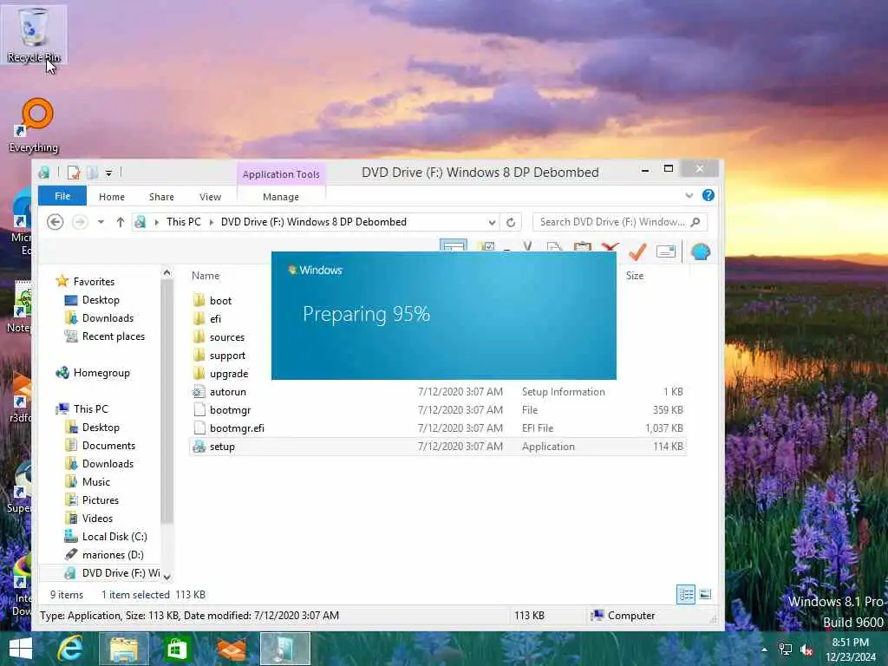Select This PC in the navigation pane
The width and height of the screenshot is (888, 666).
pos(82,409)
